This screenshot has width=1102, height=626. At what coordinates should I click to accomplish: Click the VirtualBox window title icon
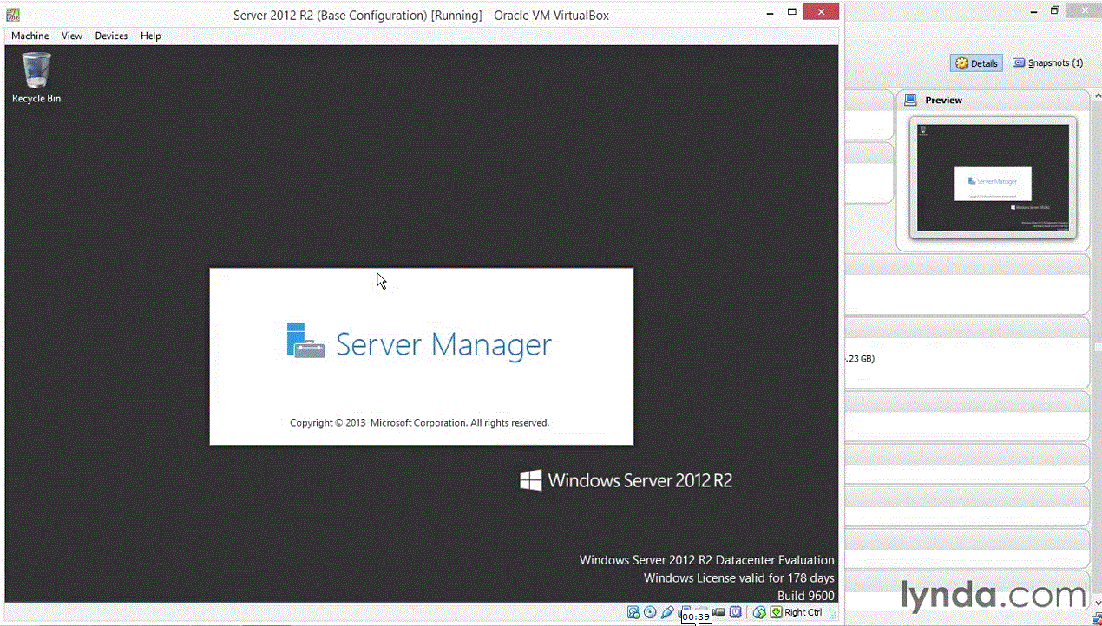13,15
